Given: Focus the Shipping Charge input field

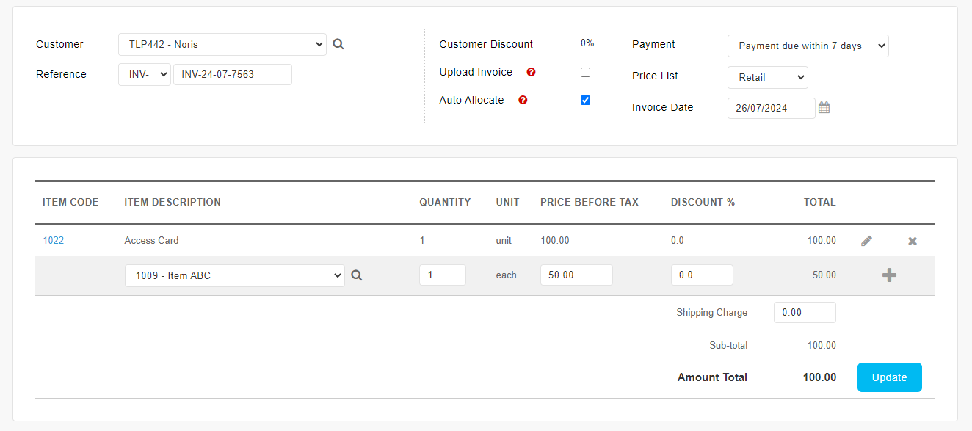Looking at the screenshot, I should [805, 312].
